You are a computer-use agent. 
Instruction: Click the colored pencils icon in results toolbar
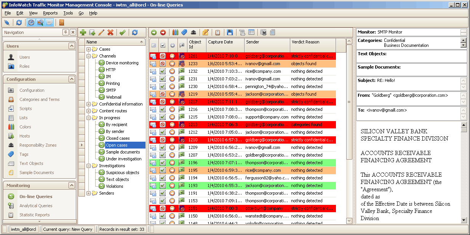click(175, 33)
